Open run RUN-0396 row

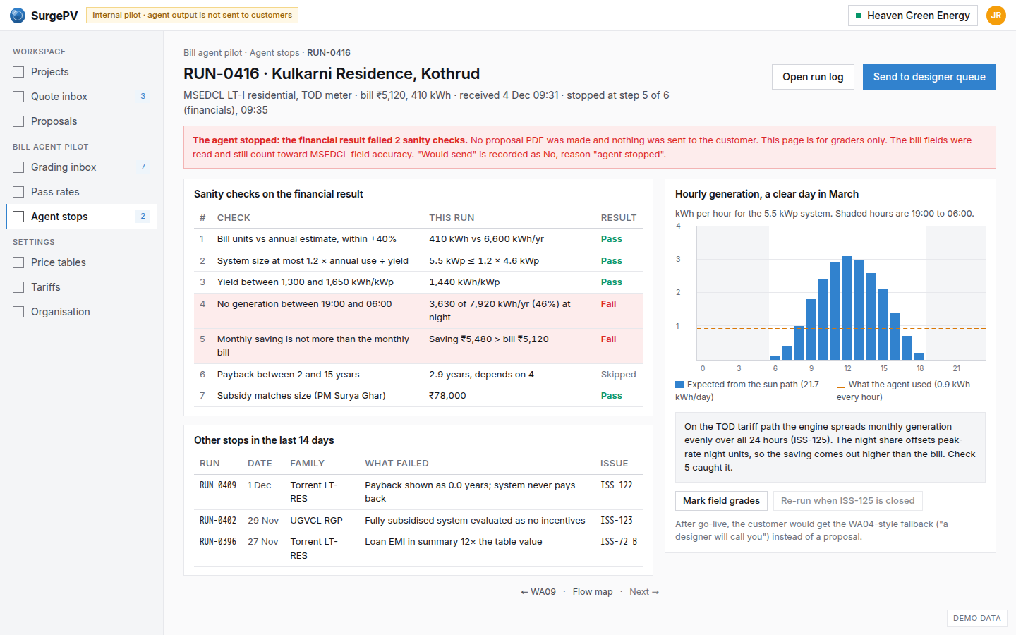418,548
